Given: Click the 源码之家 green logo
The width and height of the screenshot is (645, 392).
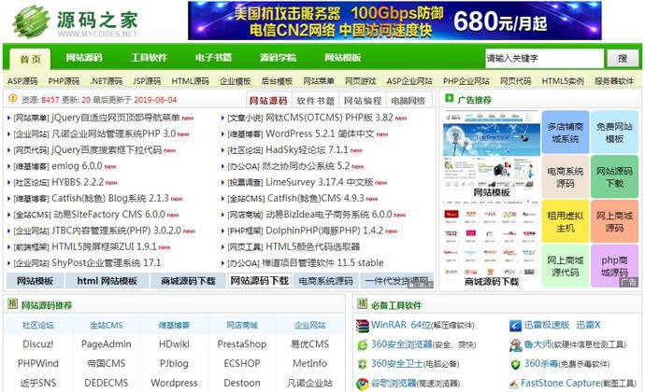Looking at the screenshot, I should pyautogui.click(x=76, y=21).
